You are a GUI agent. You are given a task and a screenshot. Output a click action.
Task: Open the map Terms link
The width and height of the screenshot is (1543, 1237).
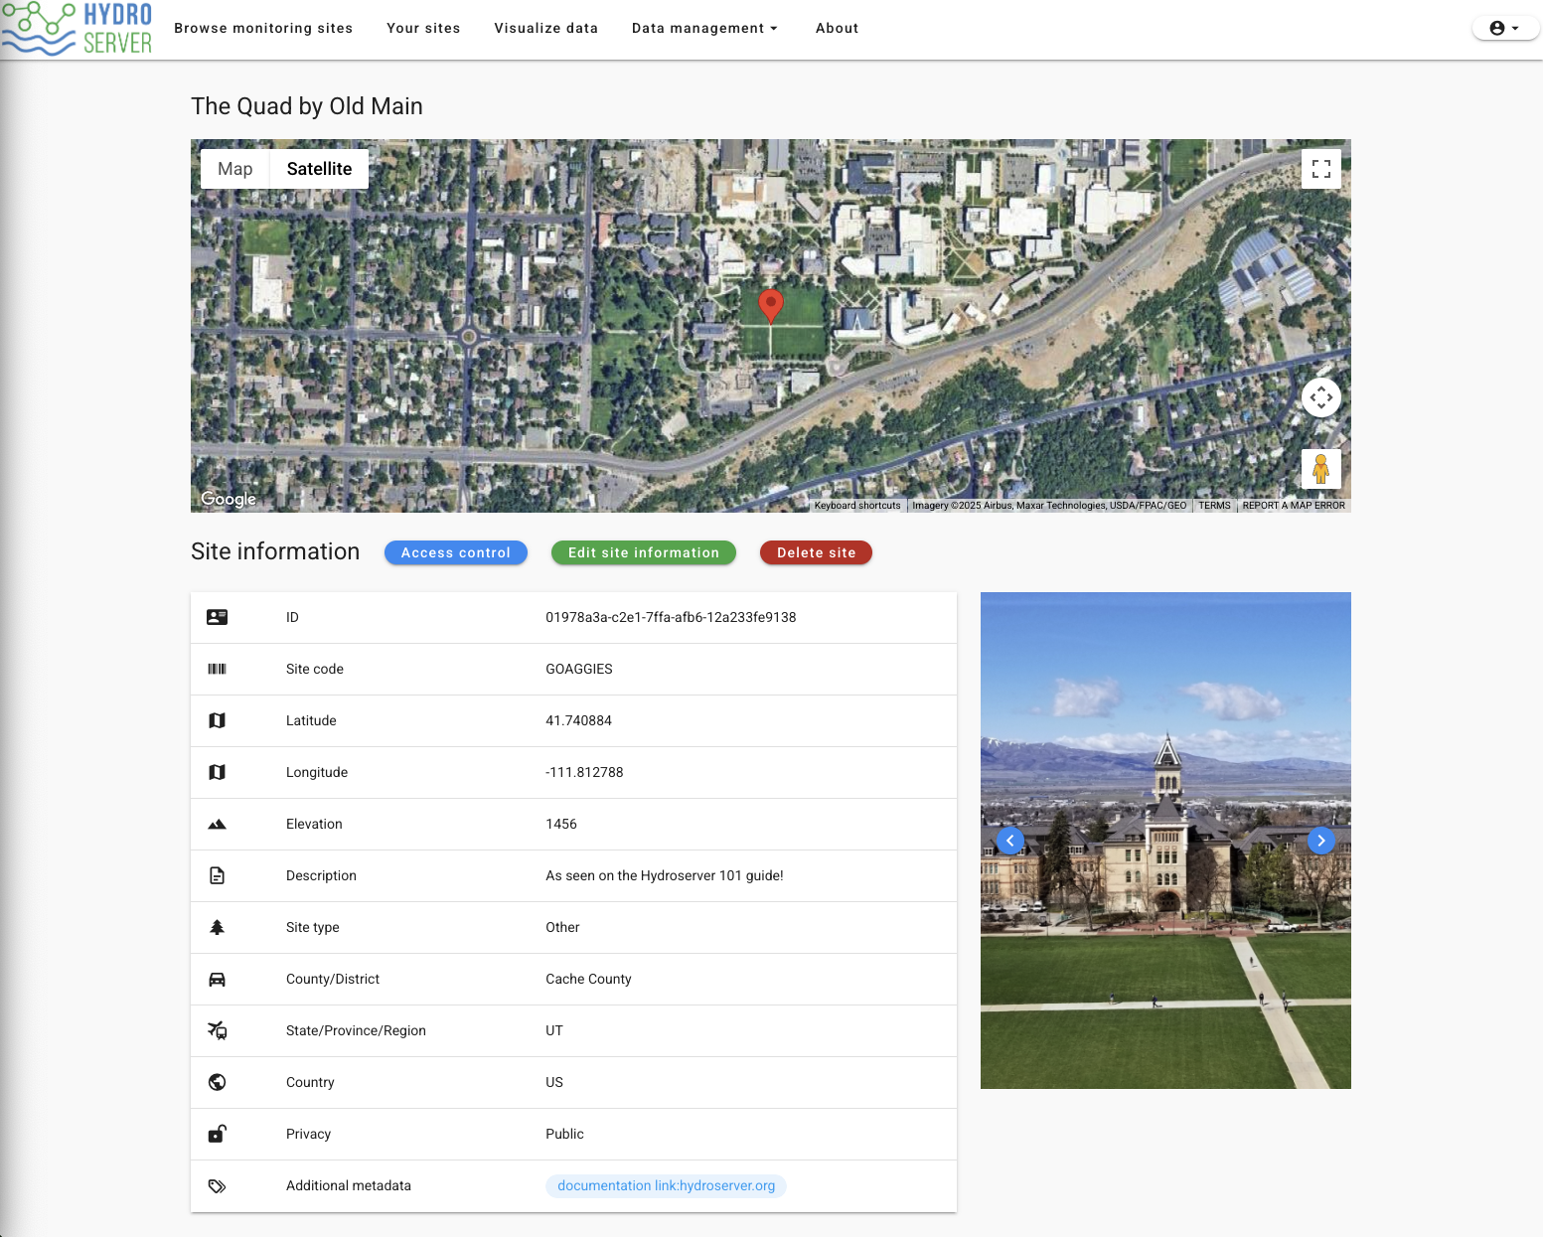(1214, 506)
